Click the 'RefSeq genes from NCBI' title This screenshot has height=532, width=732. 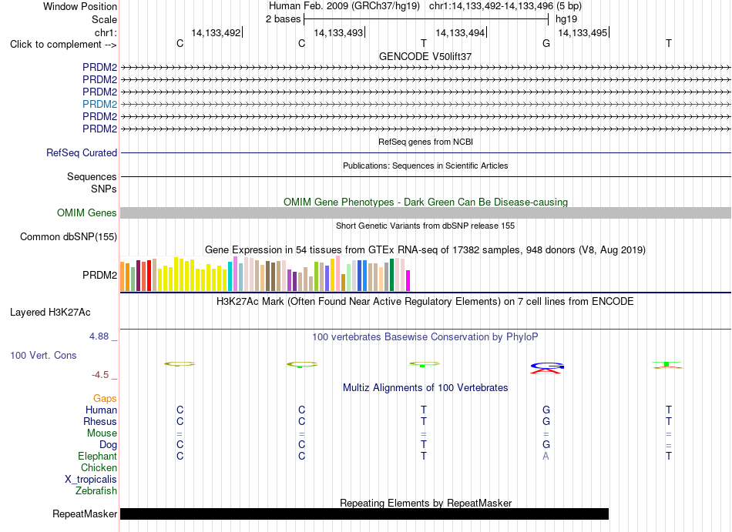coord(425,142)
